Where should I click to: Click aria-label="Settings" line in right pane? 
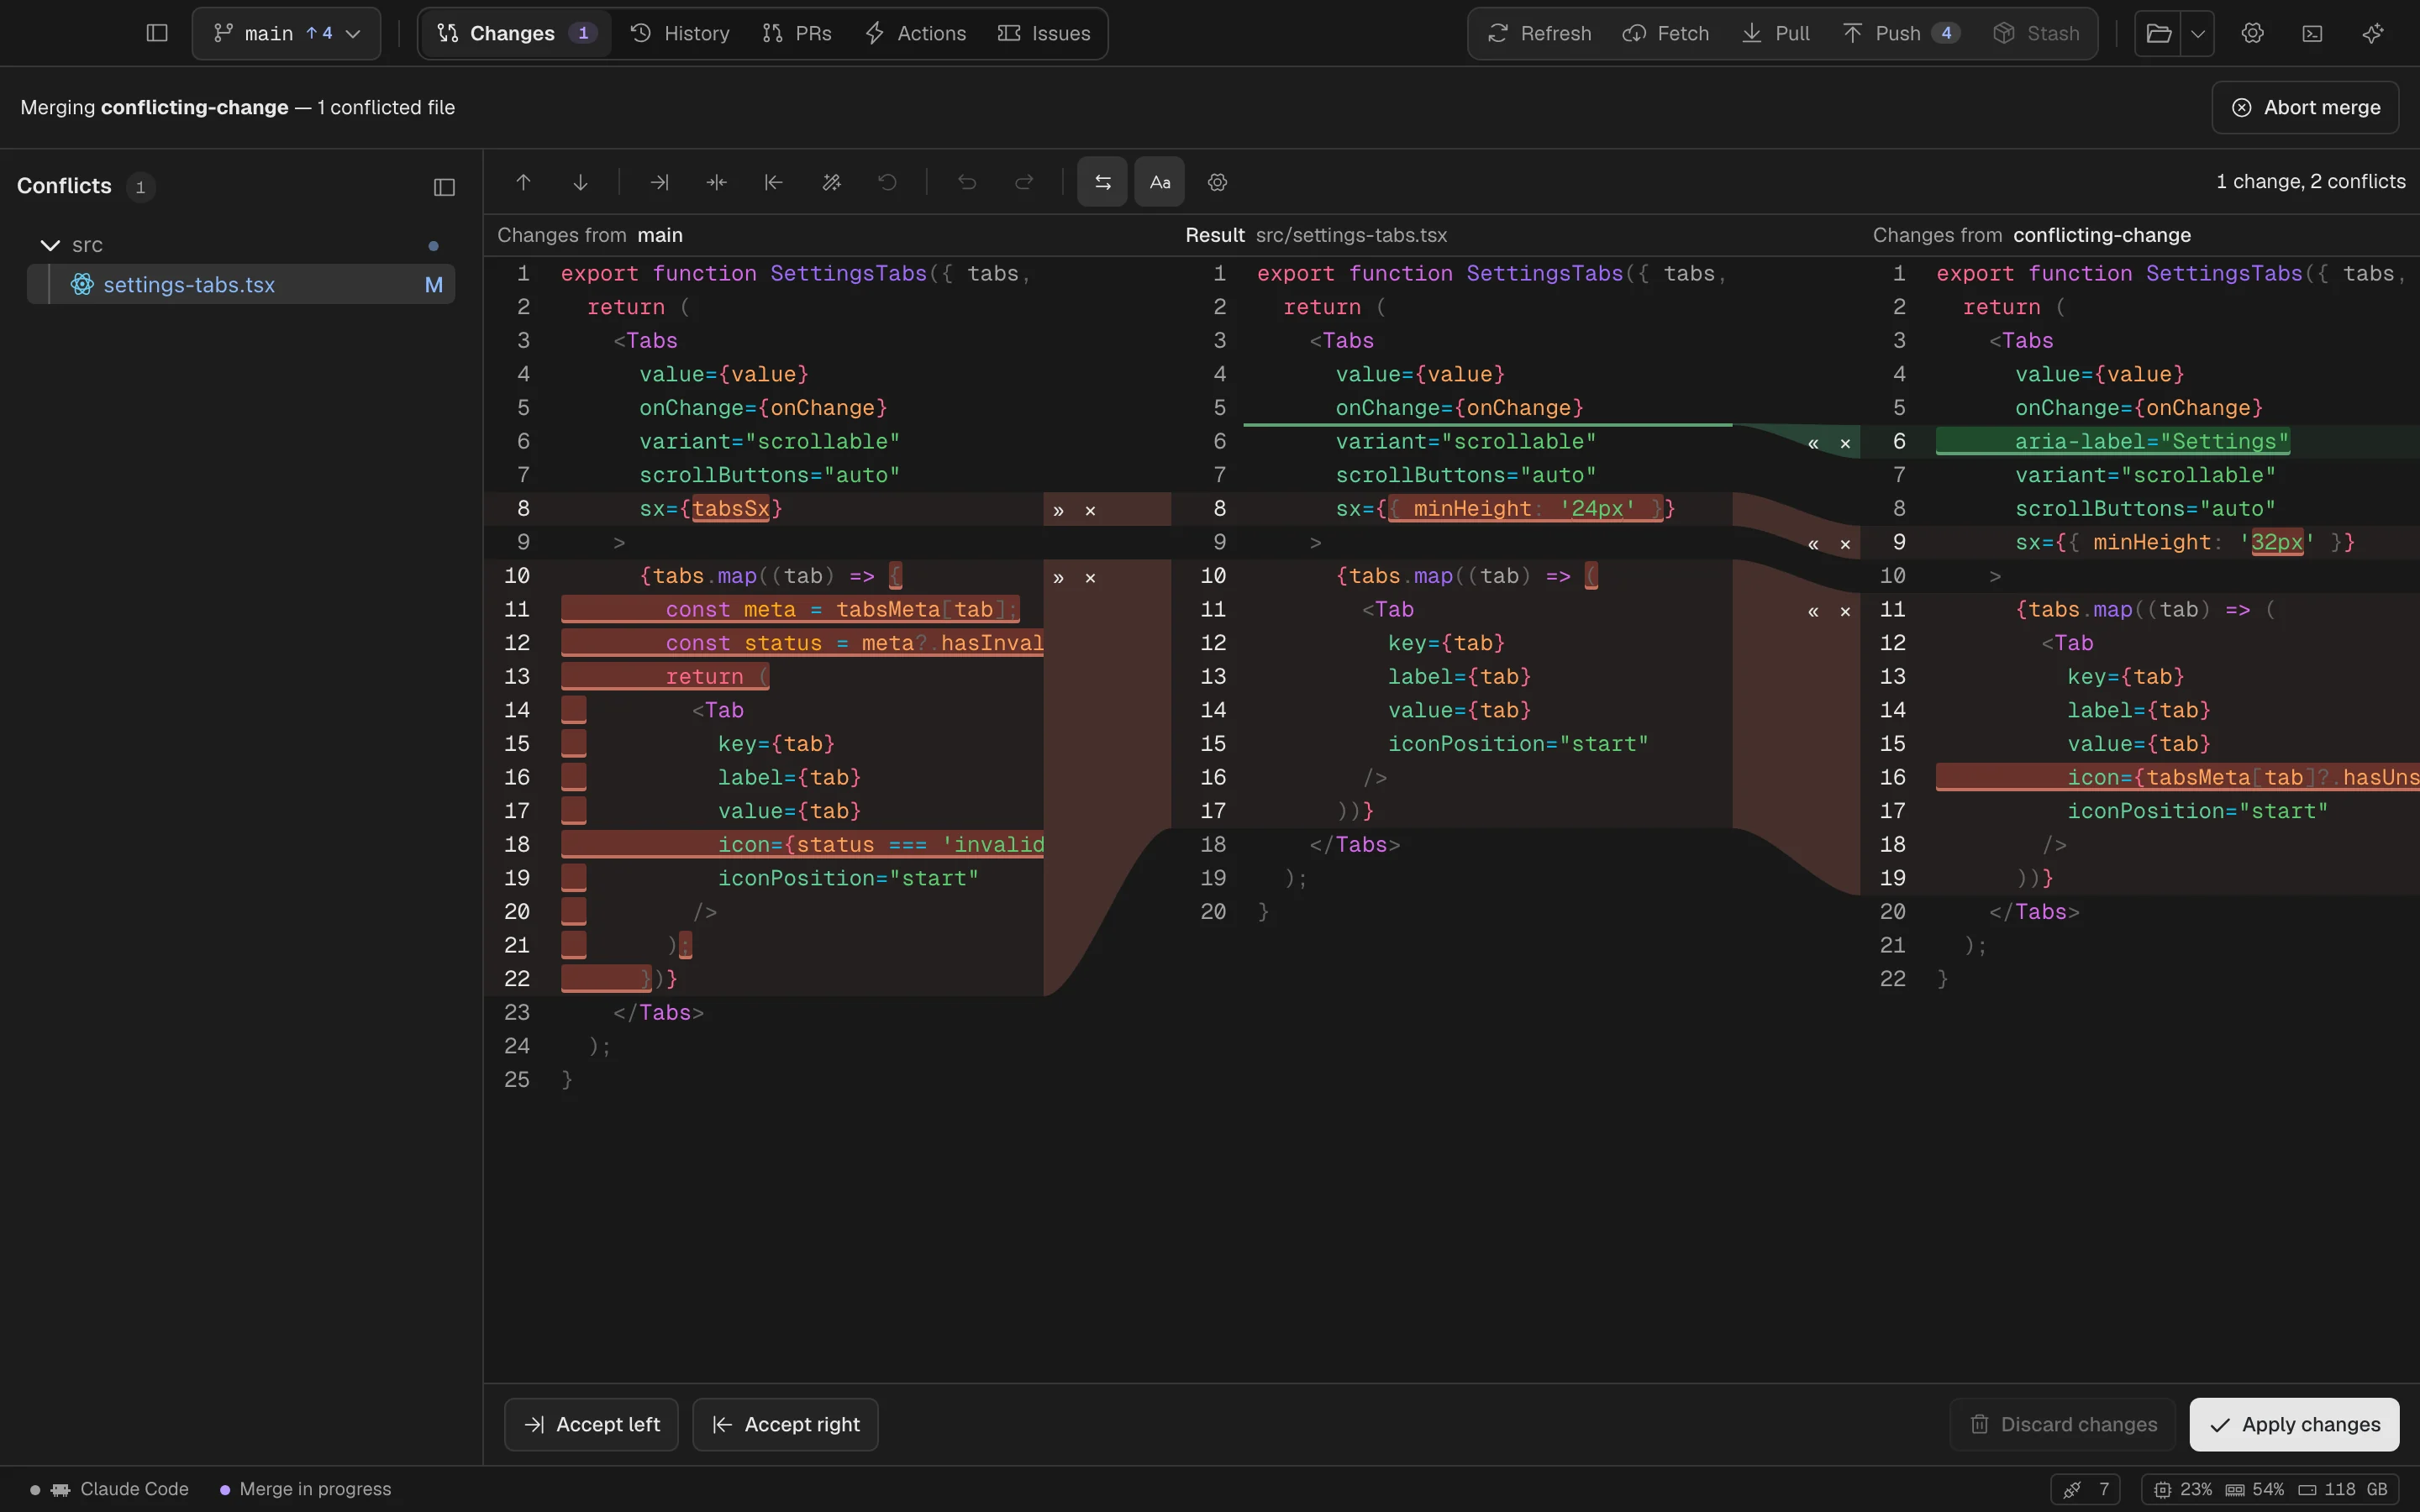[2152, 441]
